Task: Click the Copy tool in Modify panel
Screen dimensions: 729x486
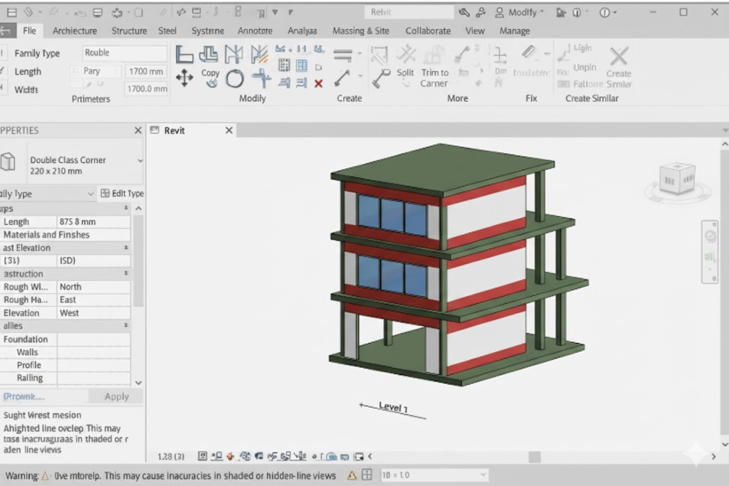Action: coord(210,77)
